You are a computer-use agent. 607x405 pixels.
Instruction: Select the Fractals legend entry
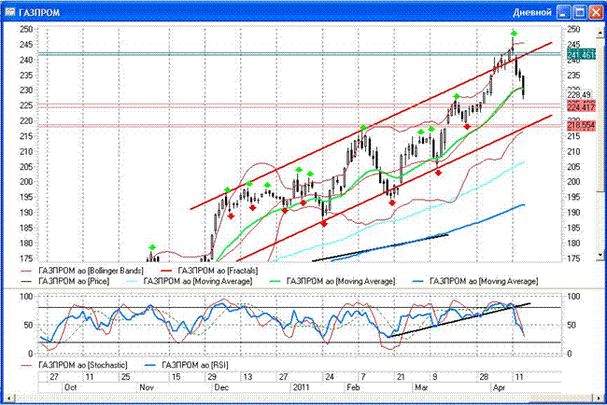(x=208, y=271)
